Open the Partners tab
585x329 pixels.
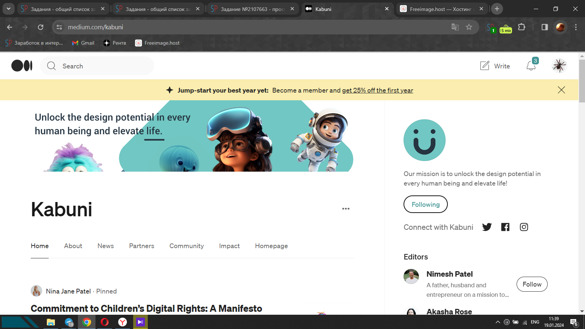142,246
